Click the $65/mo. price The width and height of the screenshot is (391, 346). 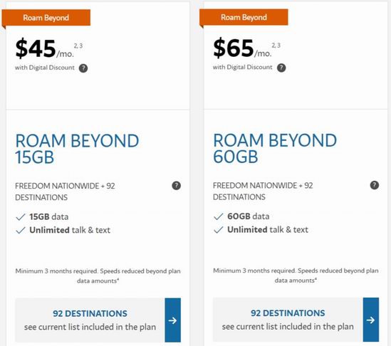(242, 48)
